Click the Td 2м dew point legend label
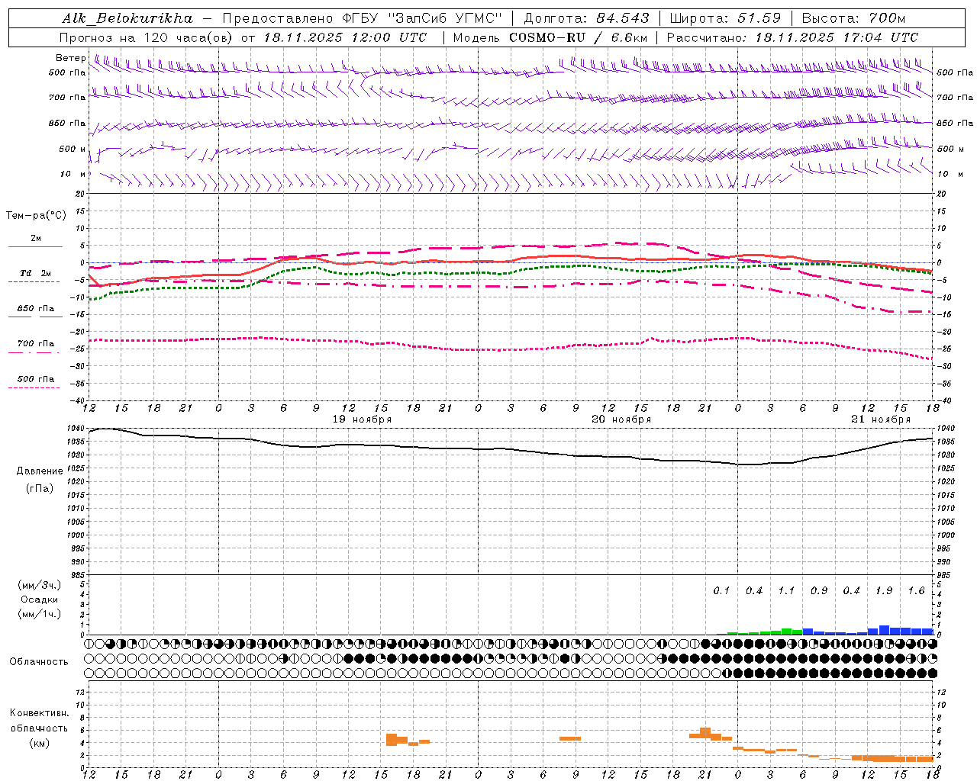The image size is (977, 781). 36,273
